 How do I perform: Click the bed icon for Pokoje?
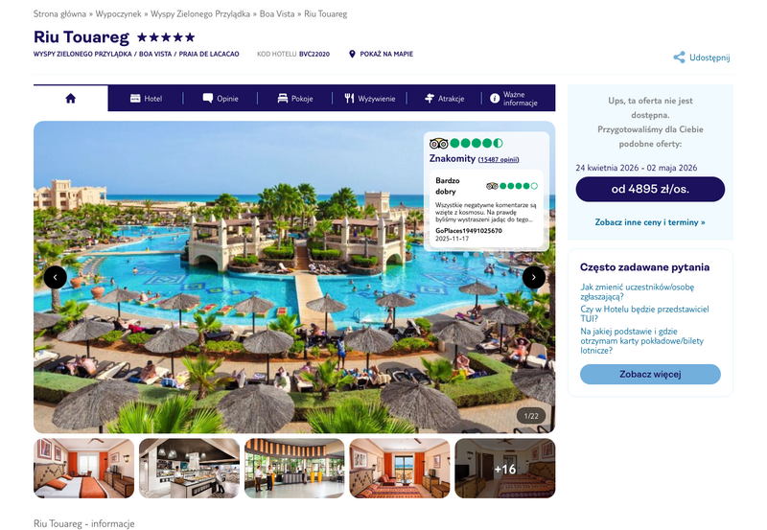tap(282, 99)
